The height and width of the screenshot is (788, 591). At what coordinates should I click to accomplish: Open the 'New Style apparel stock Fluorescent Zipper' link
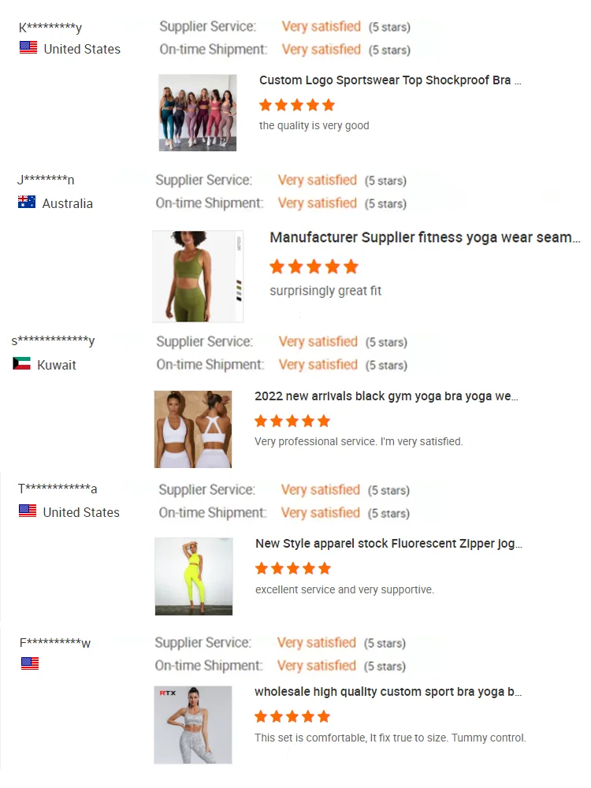[388, 544]
